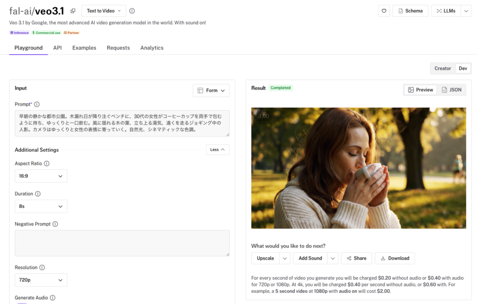Click the Negative Prompt info icon
Image resolution: width=477 pixels, height=304 pixels.
[x=55, y=224]
